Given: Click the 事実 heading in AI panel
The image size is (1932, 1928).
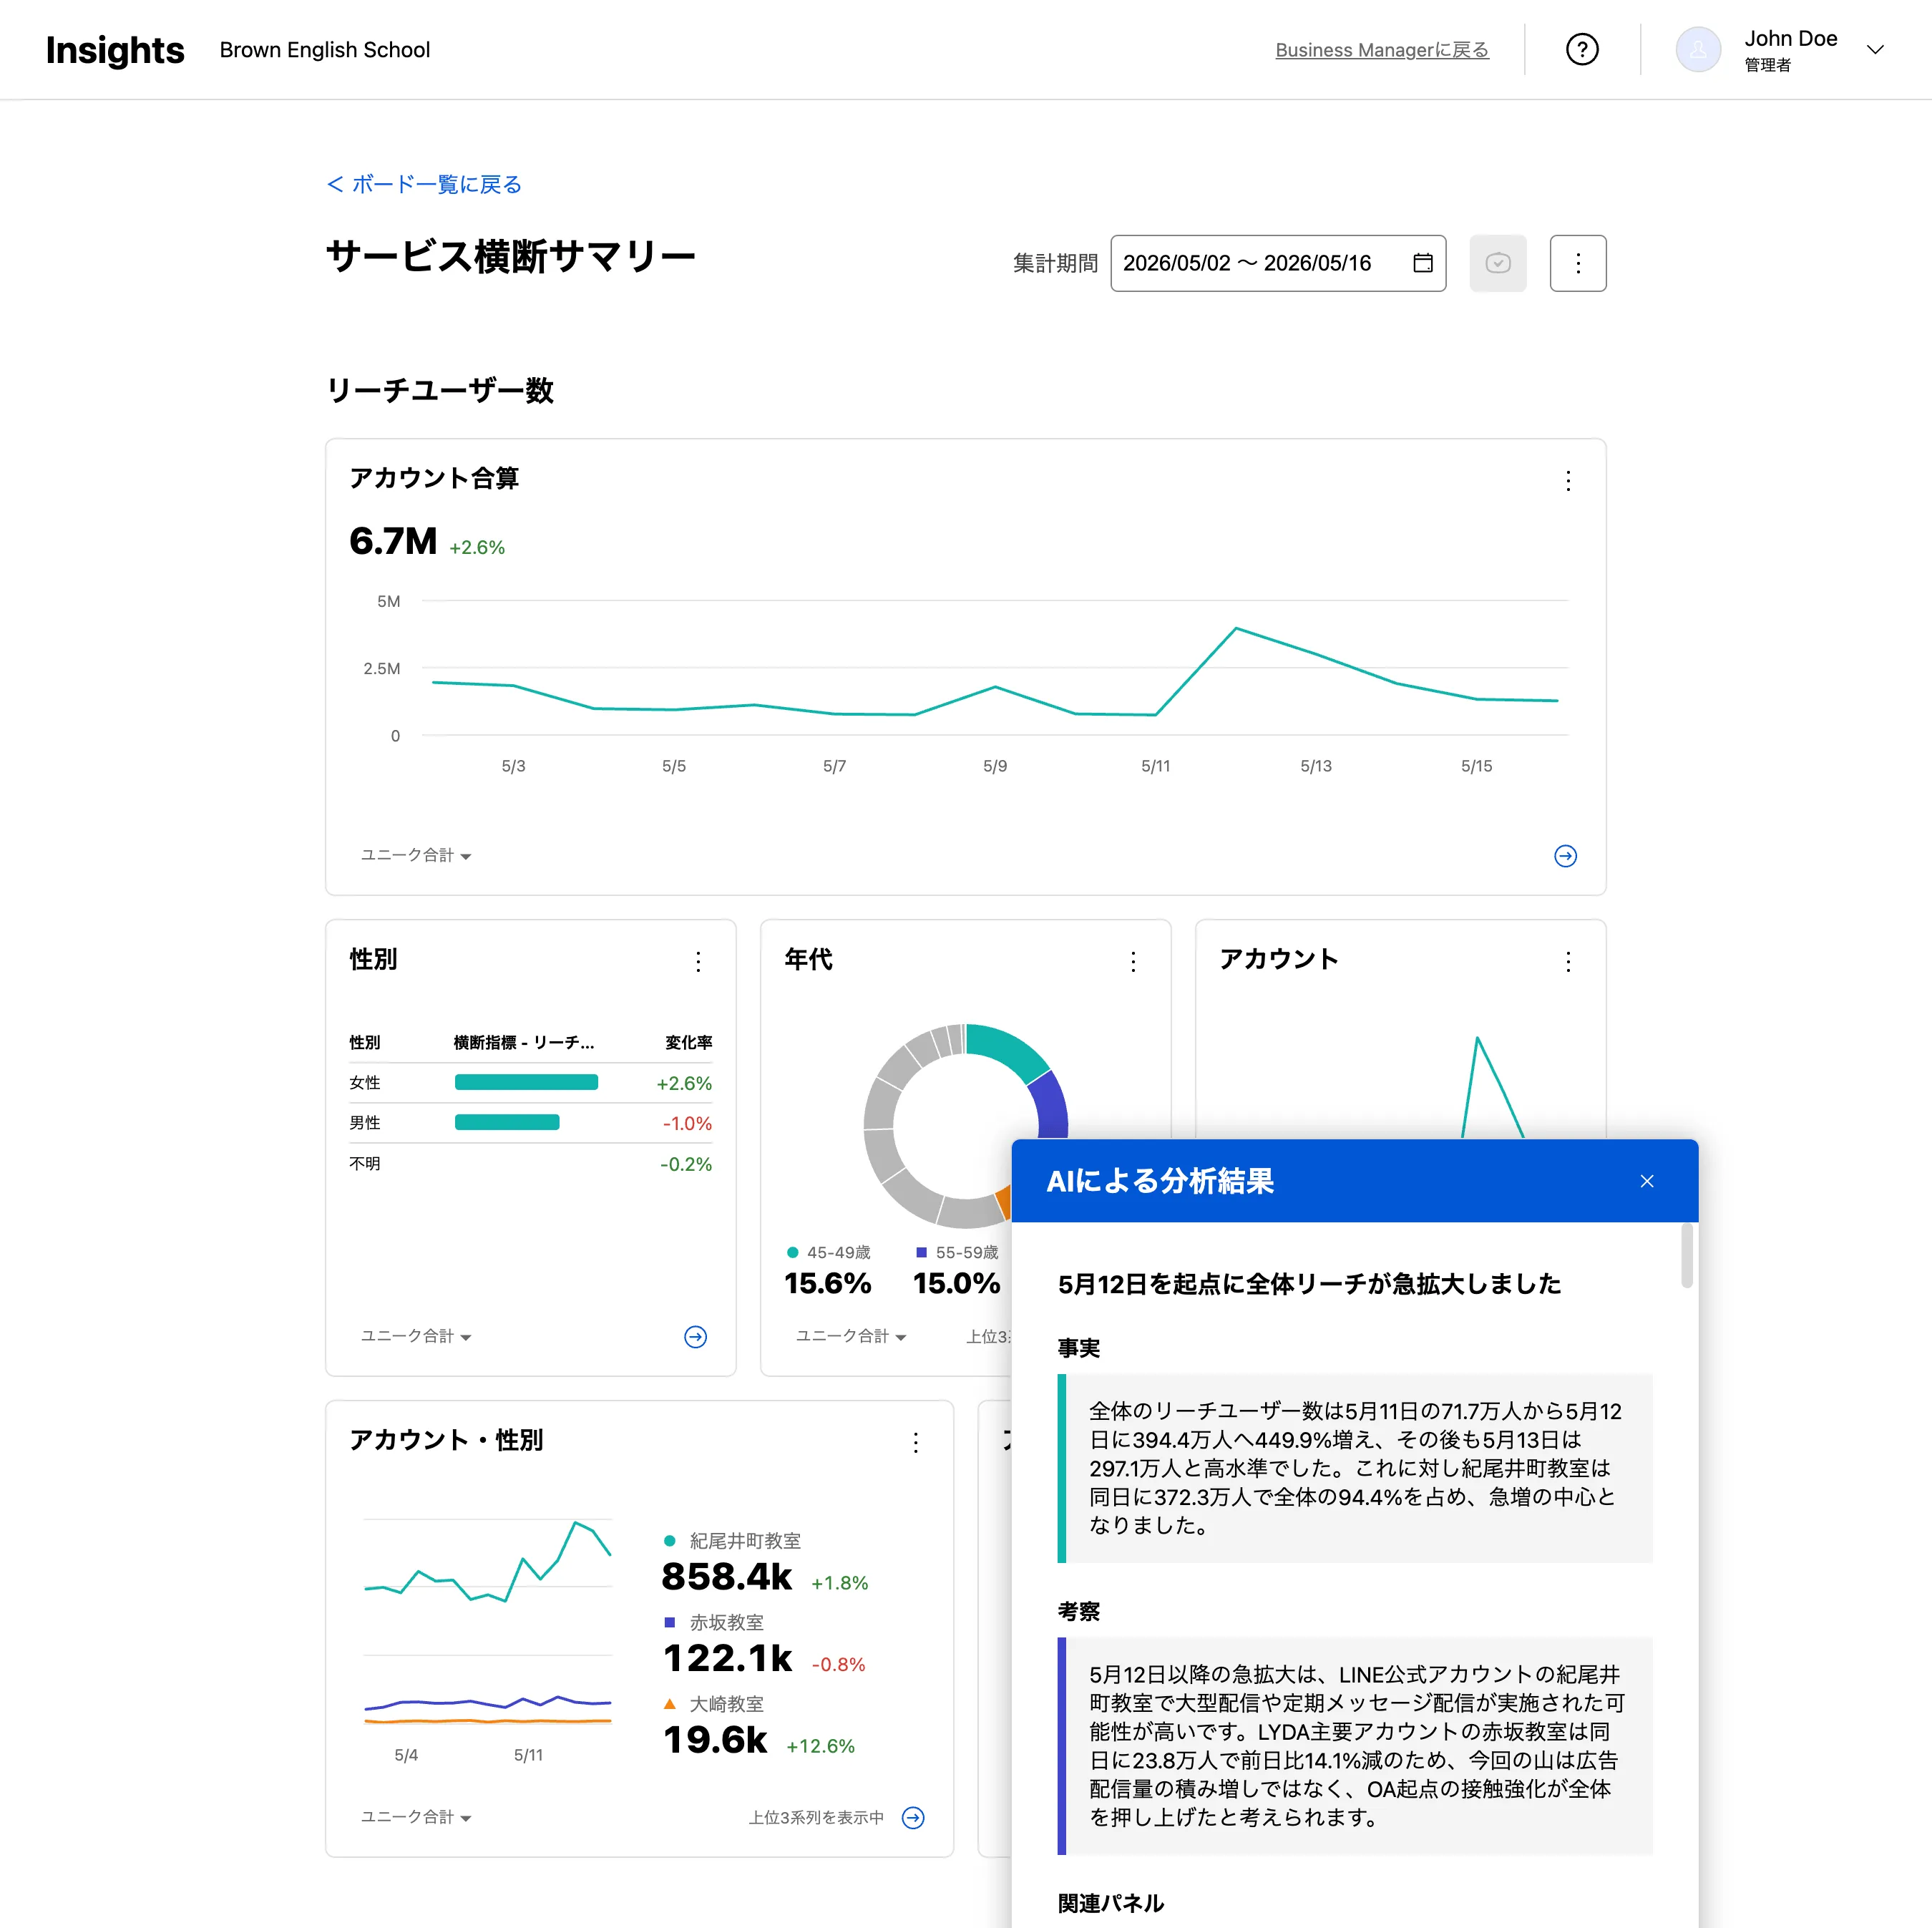Looking at the screenshot, I should [1079, 1348].
